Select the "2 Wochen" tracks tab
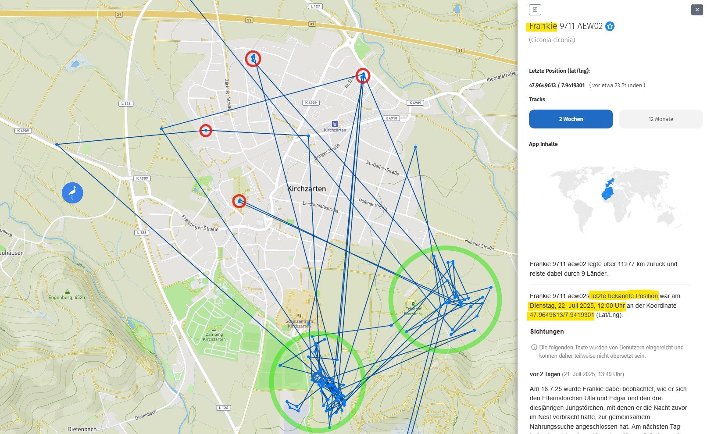Screen dimensions: 707x434 pyautogui.click(x=571, y=119)
